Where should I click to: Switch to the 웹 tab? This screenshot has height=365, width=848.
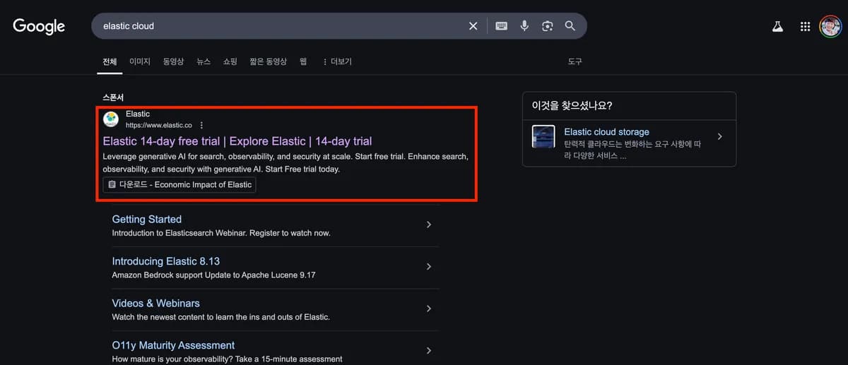pos(303,62)
